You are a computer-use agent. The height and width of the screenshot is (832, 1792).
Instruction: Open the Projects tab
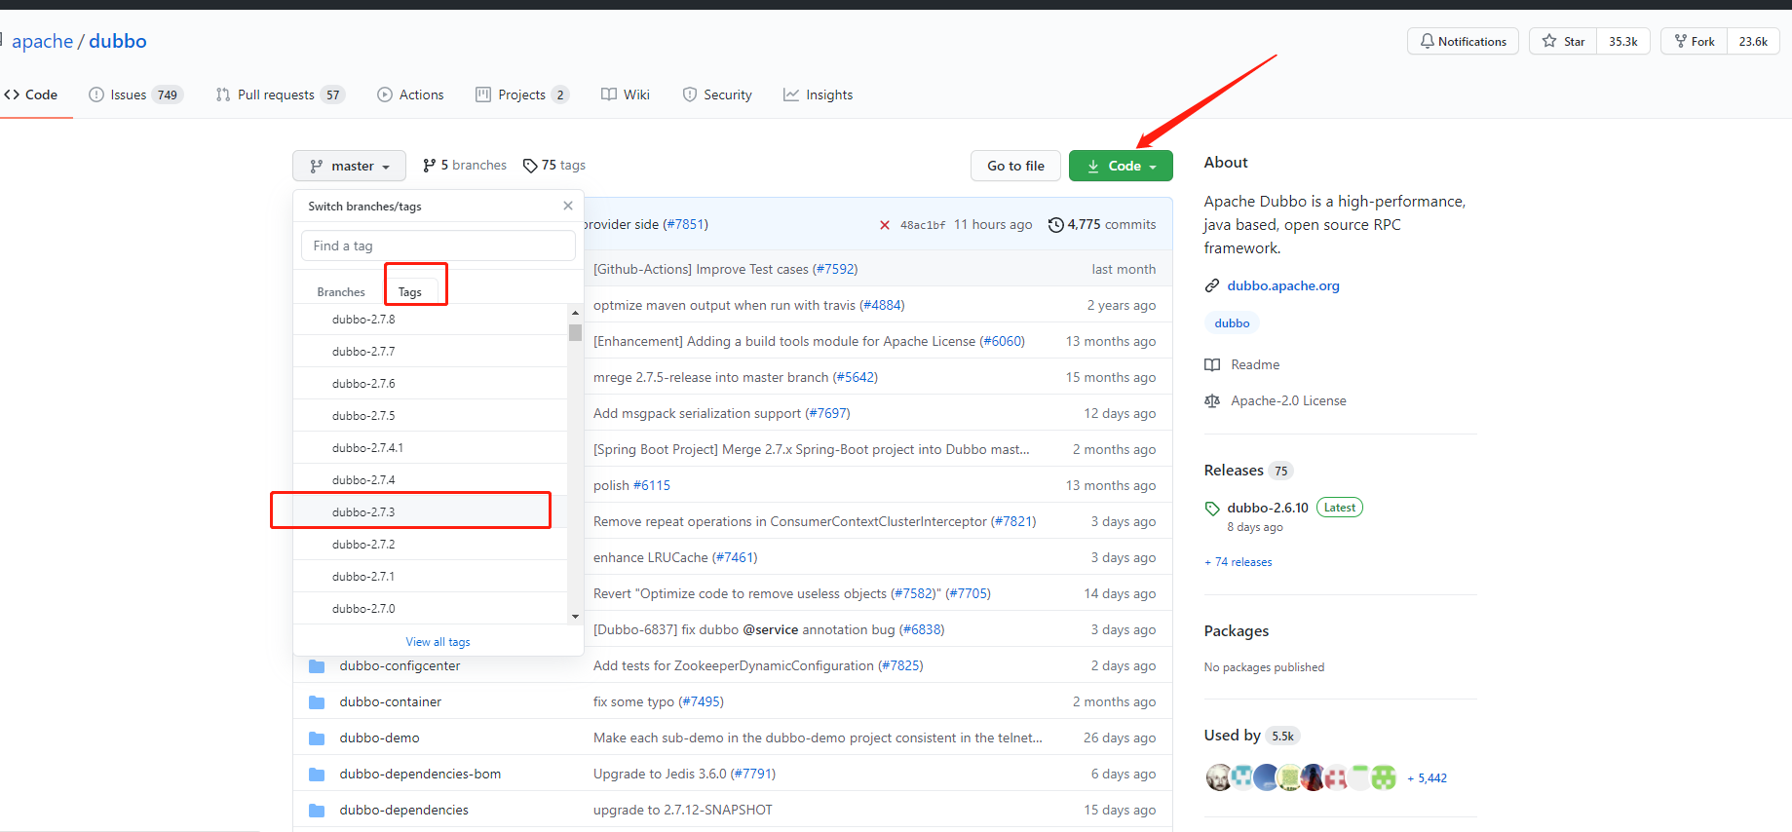[522, 95]
